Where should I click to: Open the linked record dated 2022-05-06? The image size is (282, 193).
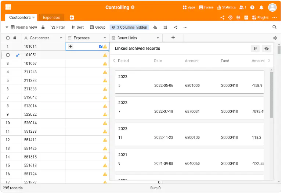coord(189,82)
